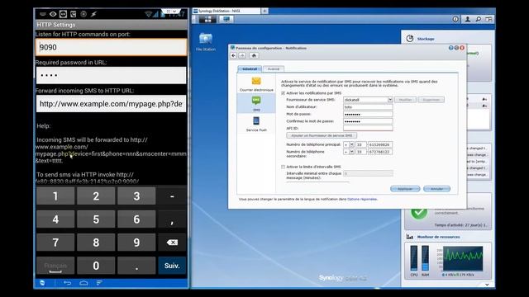Viewport: 529px width, 297px height.
Task: Click the Appliquer button
Action: tap(405, 189)
